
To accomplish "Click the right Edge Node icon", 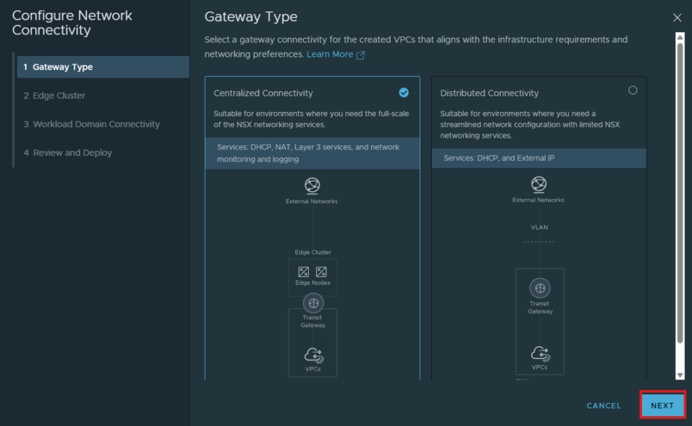I will (x=321, y=271).
